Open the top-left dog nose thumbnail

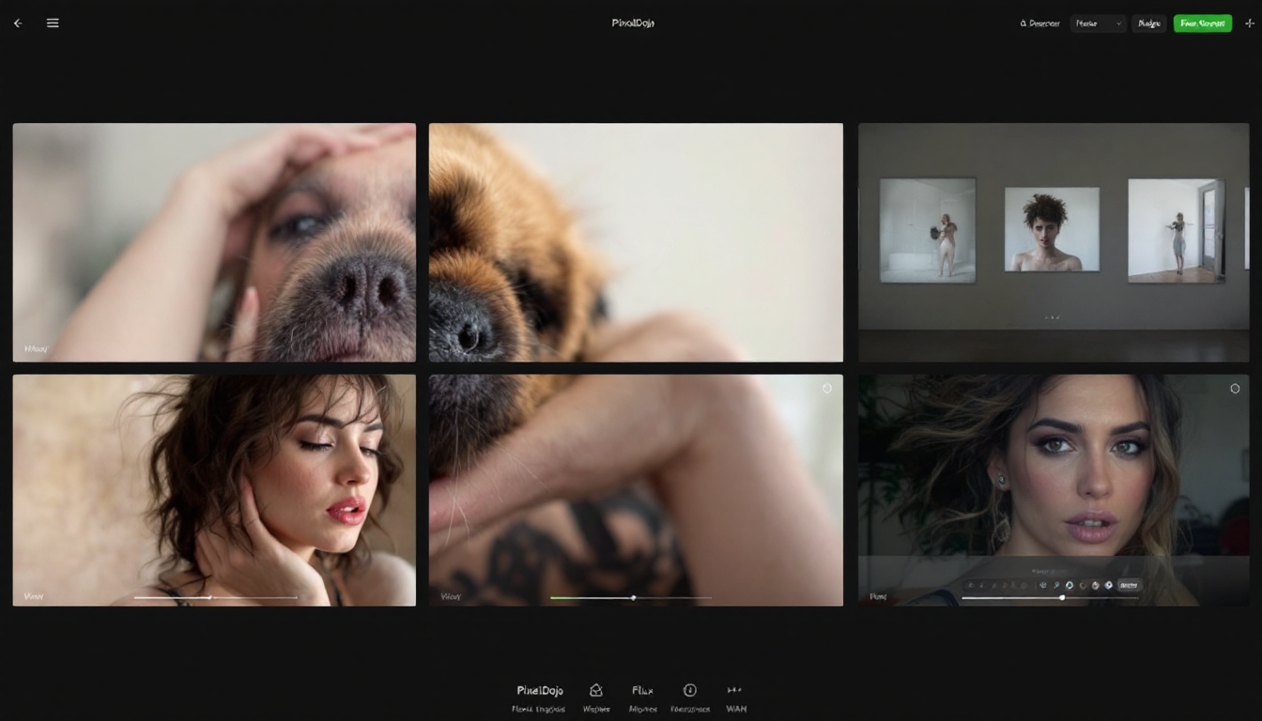[x=214, y=242]
